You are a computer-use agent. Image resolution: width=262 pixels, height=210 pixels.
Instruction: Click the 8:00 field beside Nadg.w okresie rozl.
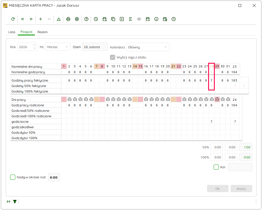[54, 177]
